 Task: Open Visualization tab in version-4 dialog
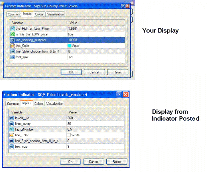coord(55,104)
